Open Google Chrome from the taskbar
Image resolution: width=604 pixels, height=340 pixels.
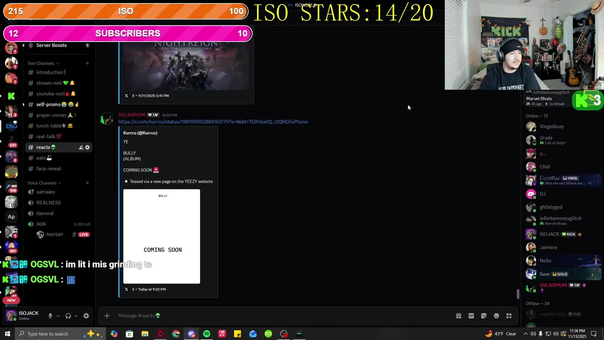(x=176, y=334)
